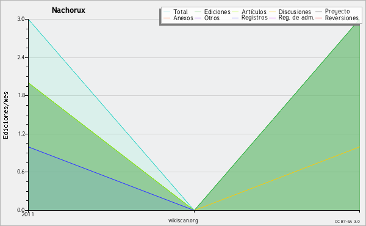Viewport: 366px width, 226px height.
Task: Click the 3.0 y-axis tick value
Action: [x=21, y=19]
